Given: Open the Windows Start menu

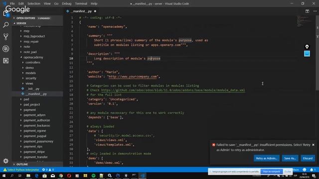Looking at the screenshot, I should pyautogui.click(x=4, y=176).
